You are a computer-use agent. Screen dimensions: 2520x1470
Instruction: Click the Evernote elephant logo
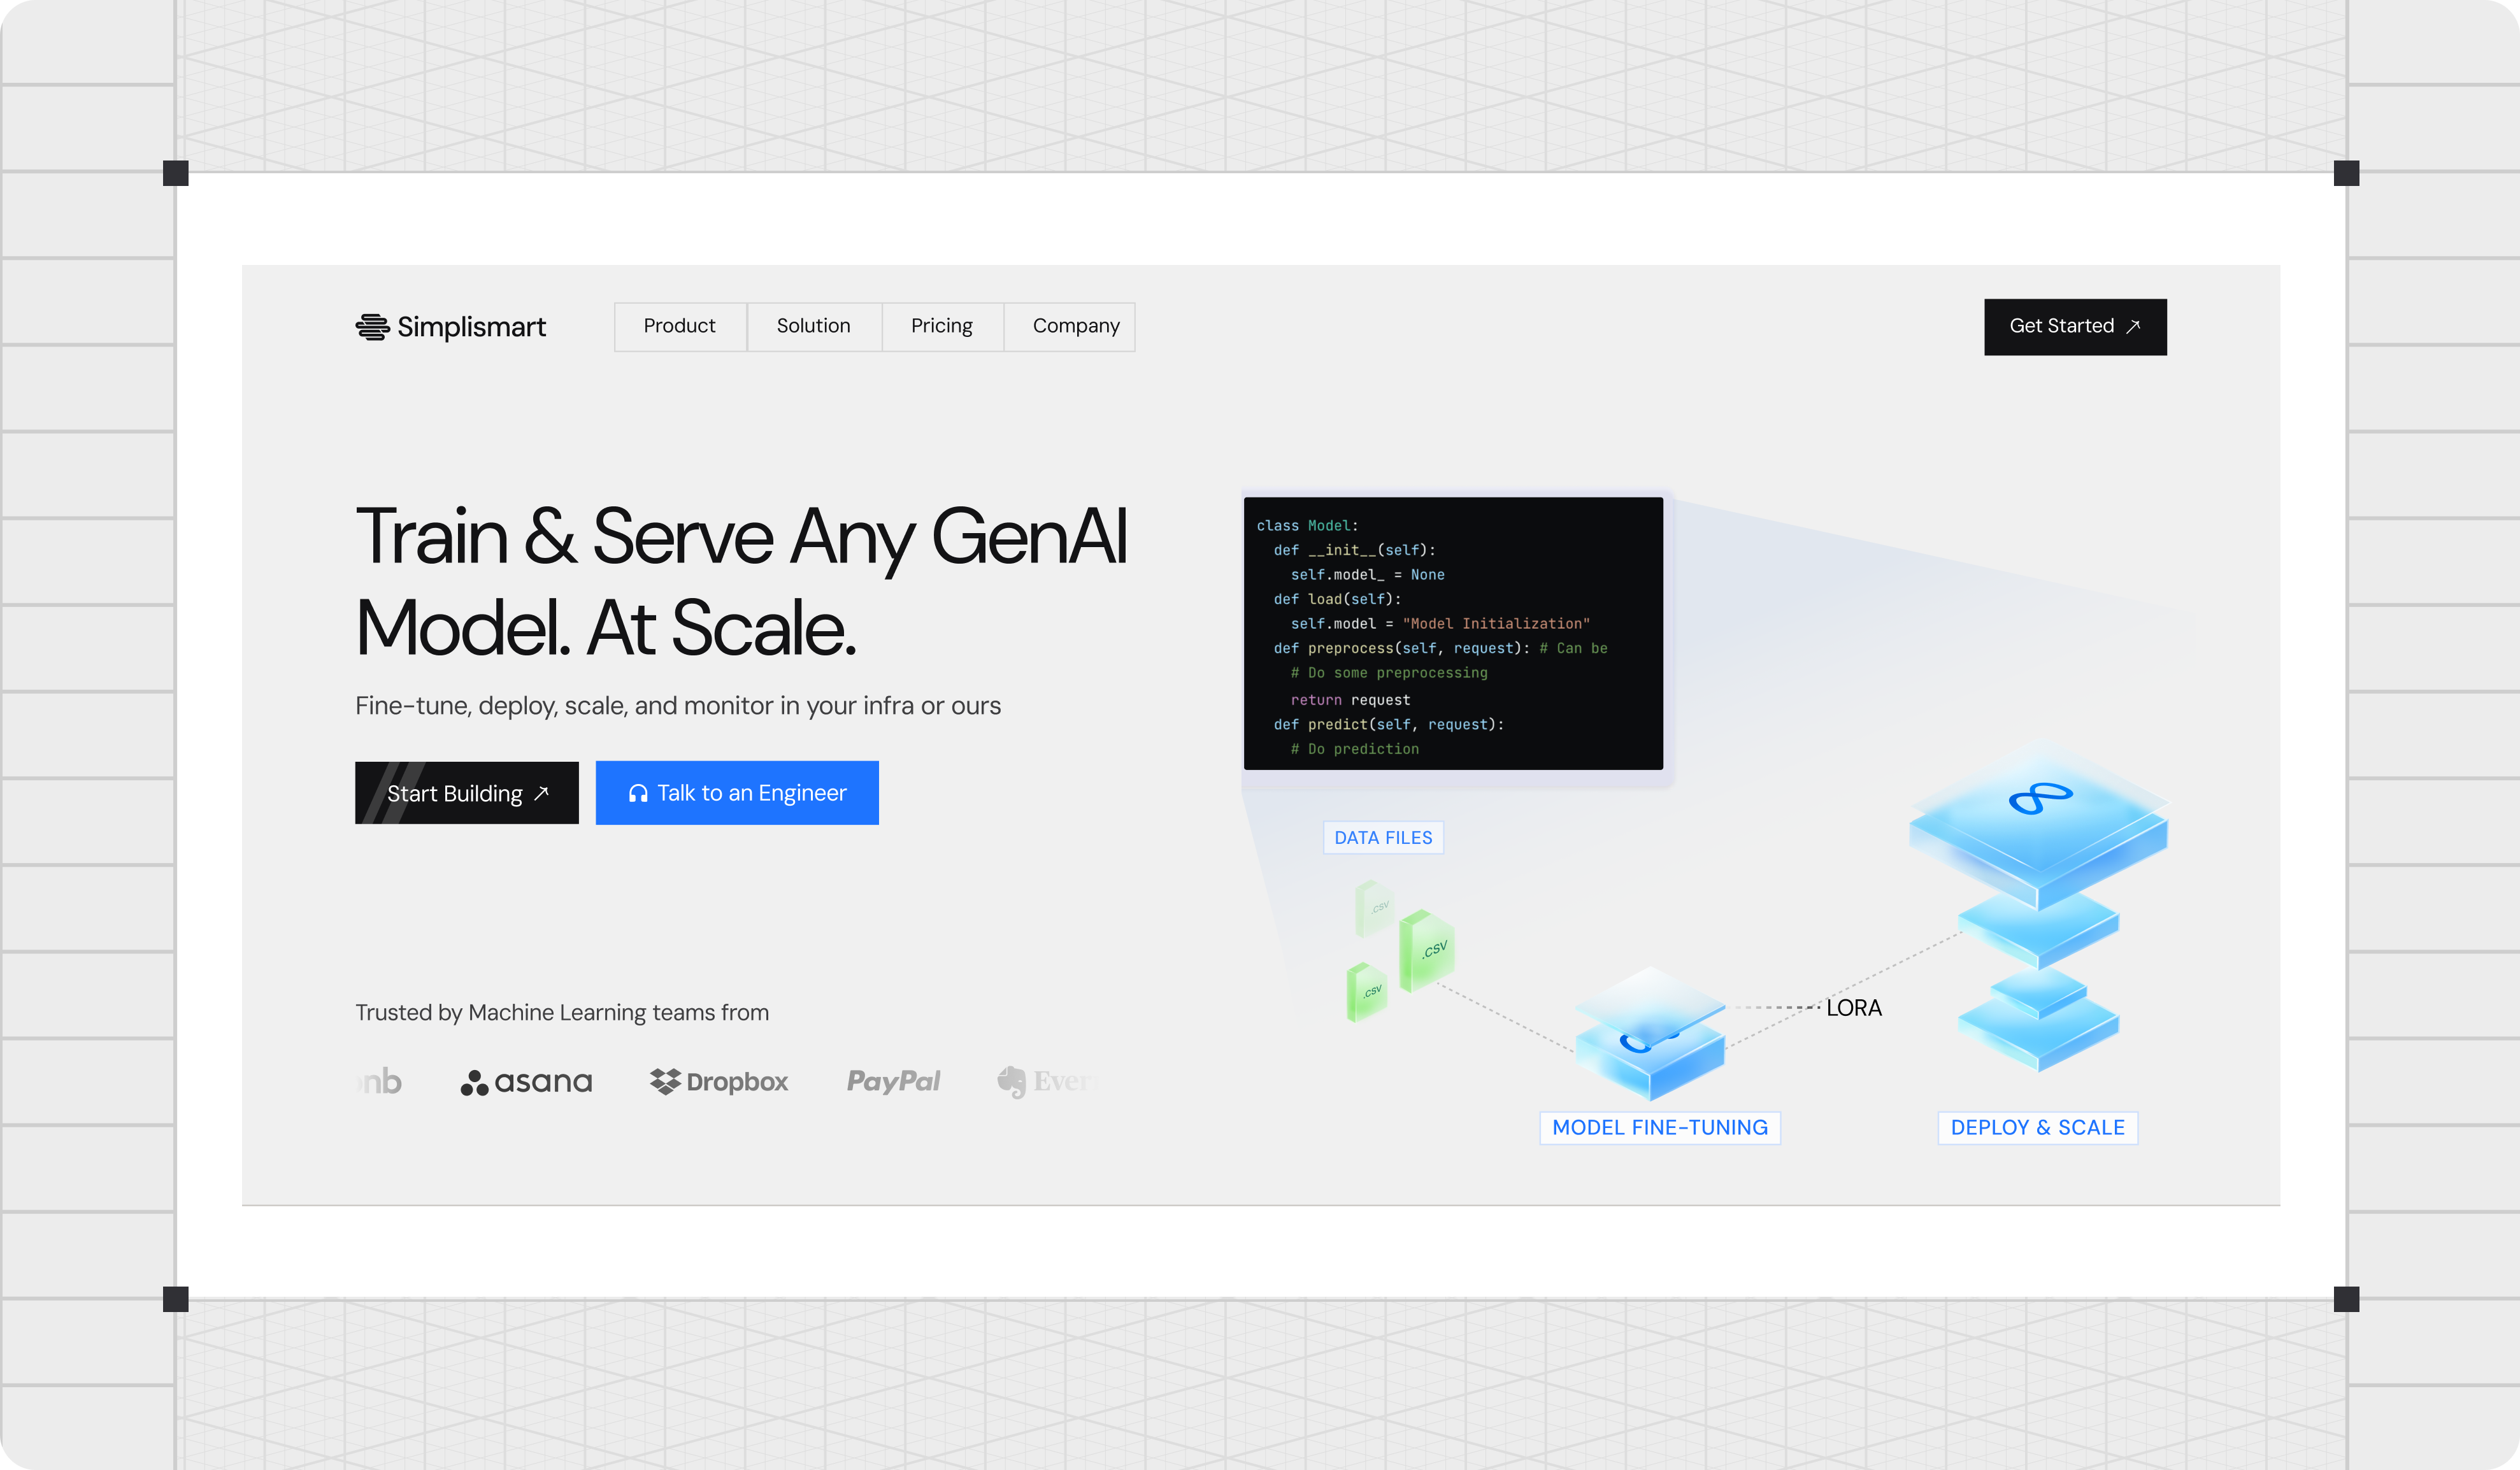[x=1011, y=1082]
